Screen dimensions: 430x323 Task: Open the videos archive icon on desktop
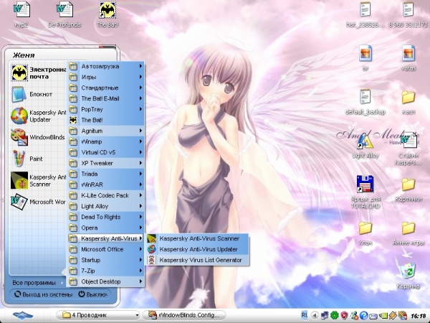click(408, 53)
